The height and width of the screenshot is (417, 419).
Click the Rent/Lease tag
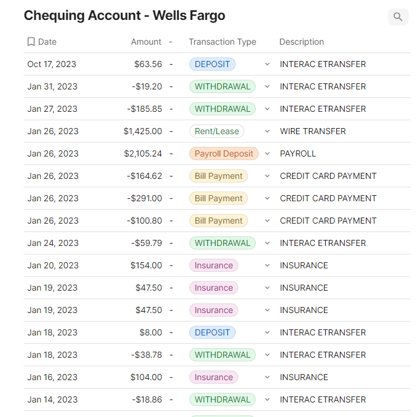[x=216, y=131]
